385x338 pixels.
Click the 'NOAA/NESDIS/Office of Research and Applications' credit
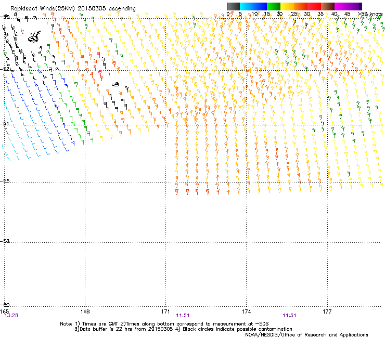[x=306, y=335]
